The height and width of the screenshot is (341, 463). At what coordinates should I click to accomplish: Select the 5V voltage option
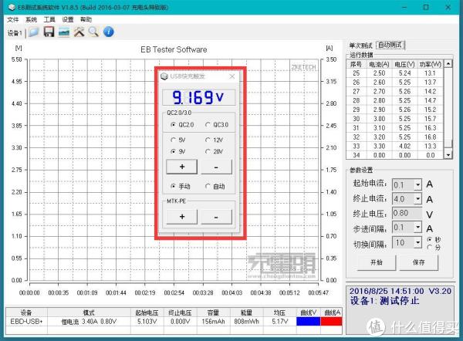point(174,140)
